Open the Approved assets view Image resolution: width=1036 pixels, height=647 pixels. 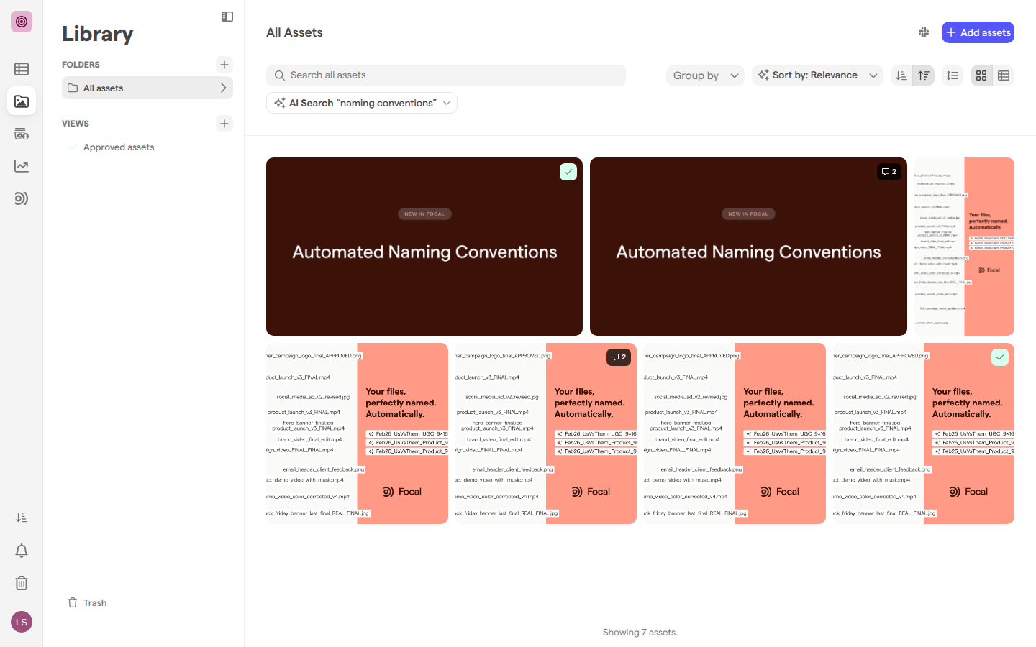119,147
